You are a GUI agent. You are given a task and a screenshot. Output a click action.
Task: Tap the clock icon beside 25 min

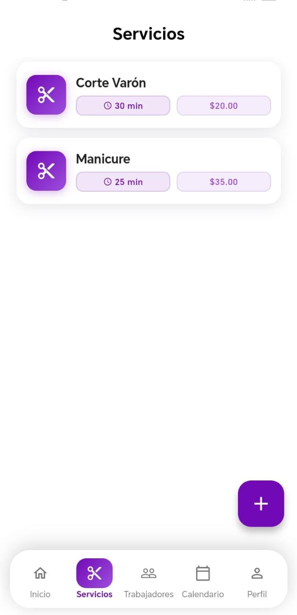coord(107,182)
